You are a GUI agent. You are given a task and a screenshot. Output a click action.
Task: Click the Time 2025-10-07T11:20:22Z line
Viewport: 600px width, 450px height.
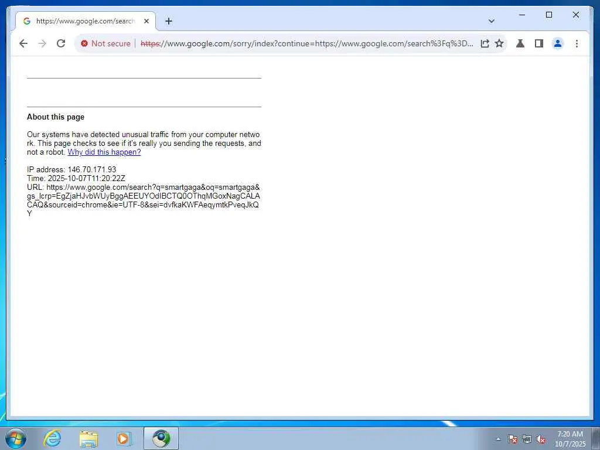pyautogui.click(x=76, y=178)
